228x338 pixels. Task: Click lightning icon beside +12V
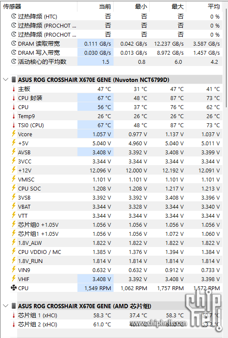(14, 170)
